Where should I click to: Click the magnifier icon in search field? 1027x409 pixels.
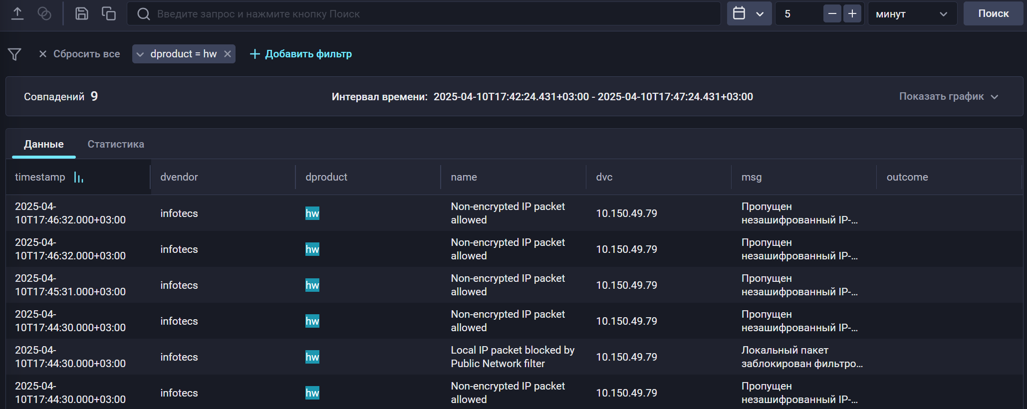pos(143,14)
